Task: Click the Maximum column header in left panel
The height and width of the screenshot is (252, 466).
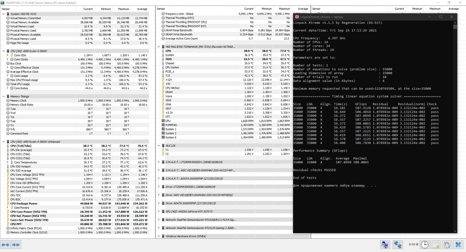Action: point(123,9)
